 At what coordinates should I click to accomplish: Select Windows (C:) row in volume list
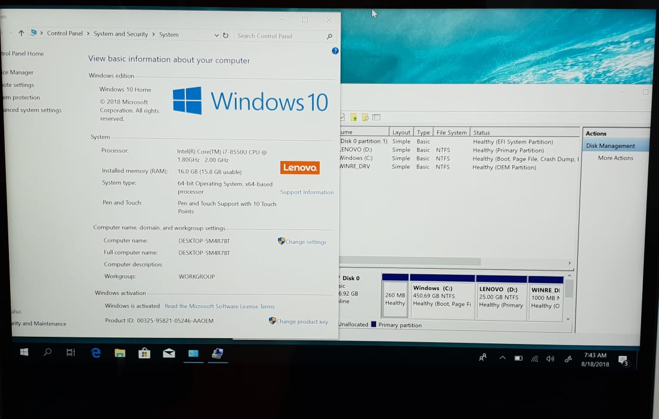click(x=459, y=159)
